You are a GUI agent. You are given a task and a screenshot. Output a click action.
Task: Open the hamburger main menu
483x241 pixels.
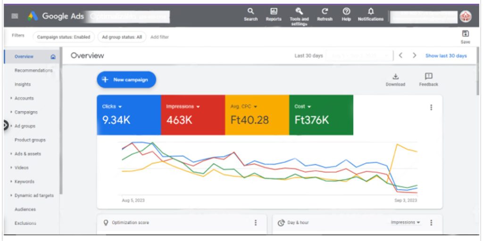(x=15, y=16)
